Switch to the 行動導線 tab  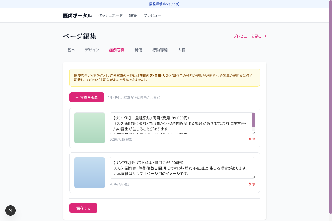[x=160, y=50]
